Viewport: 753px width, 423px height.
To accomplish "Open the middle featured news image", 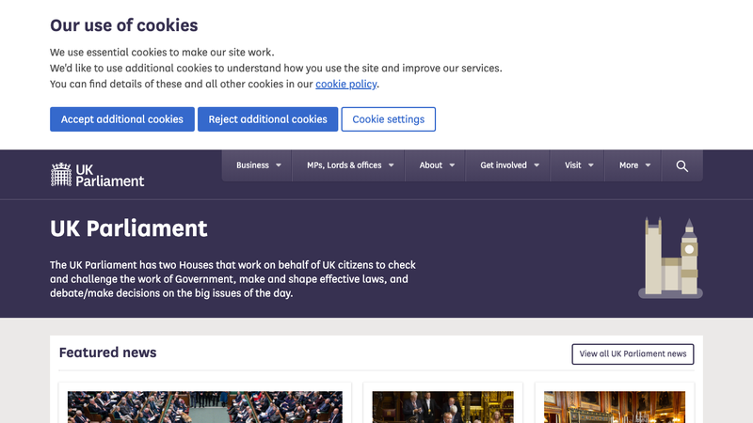I will point(442,407).
